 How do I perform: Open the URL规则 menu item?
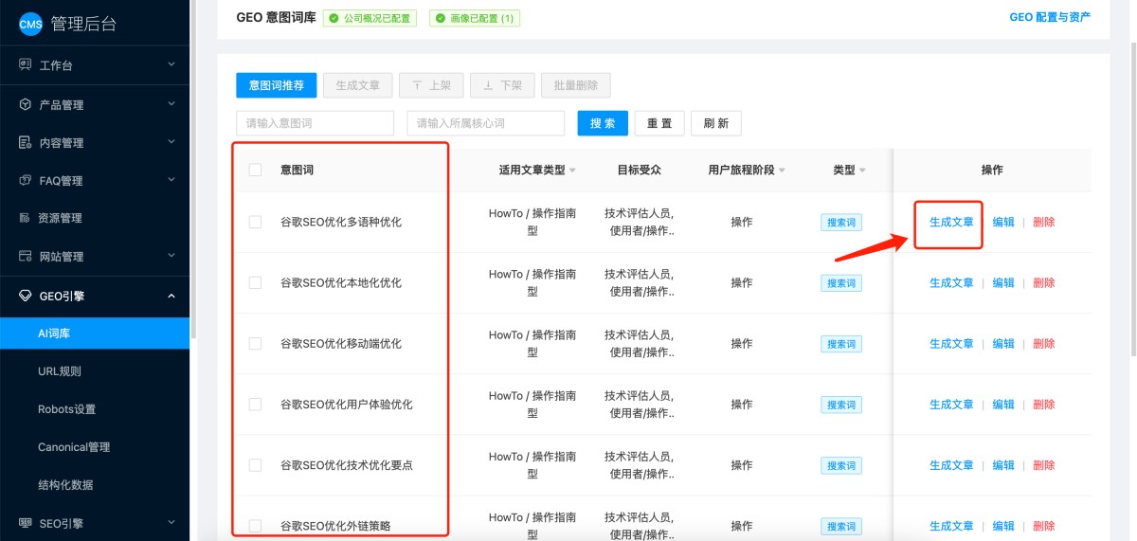pyautogui.click(x=60, y=371)
